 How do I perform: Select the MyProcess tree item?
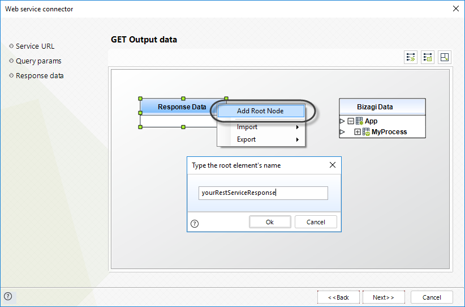point(389,132)
